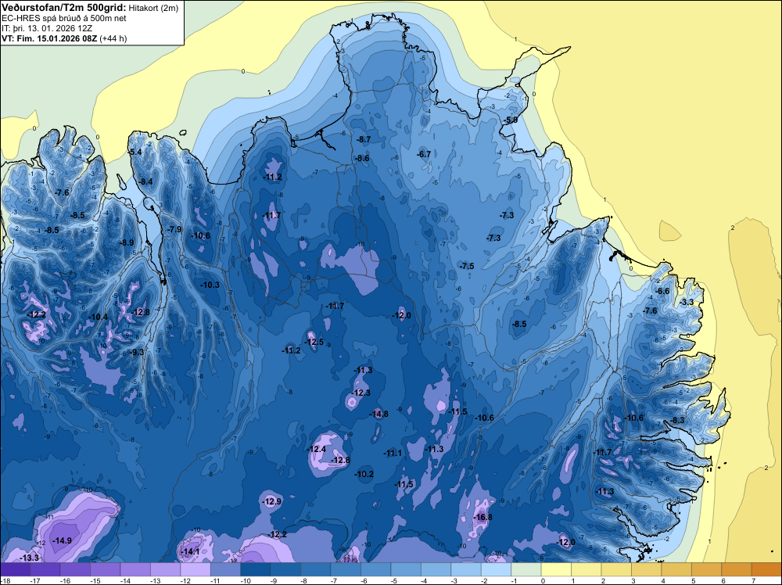Click the '-12.5' temperature value
The image size is (782, 585).
[x=314, y=342]
